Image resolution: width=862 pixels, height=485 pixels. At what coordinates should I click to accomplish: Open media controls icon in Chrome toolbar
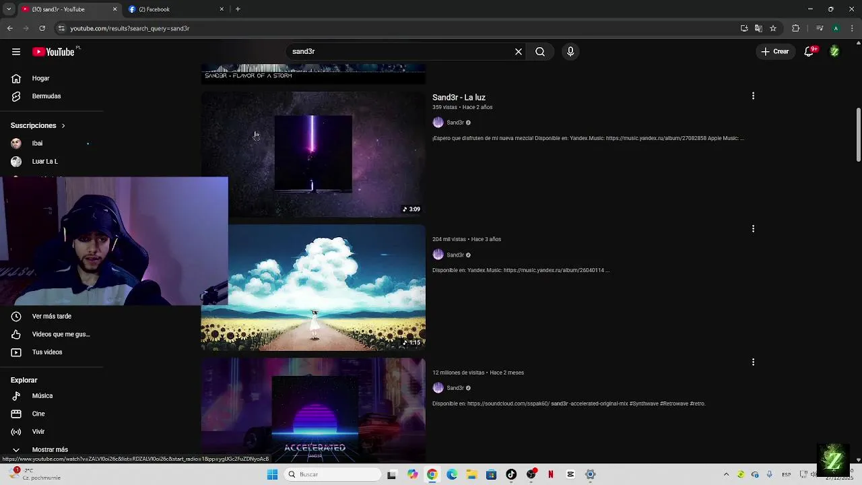point(820,28)
